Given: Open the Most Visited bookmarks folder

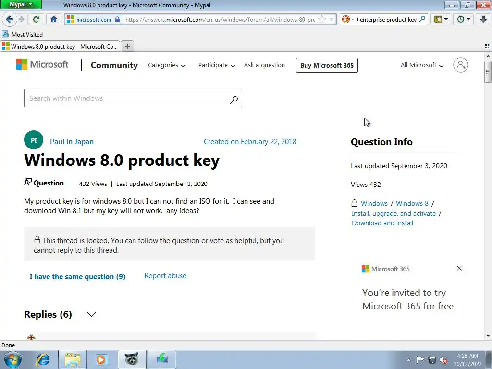Looking at the screenshot, I should coord(22,34).
